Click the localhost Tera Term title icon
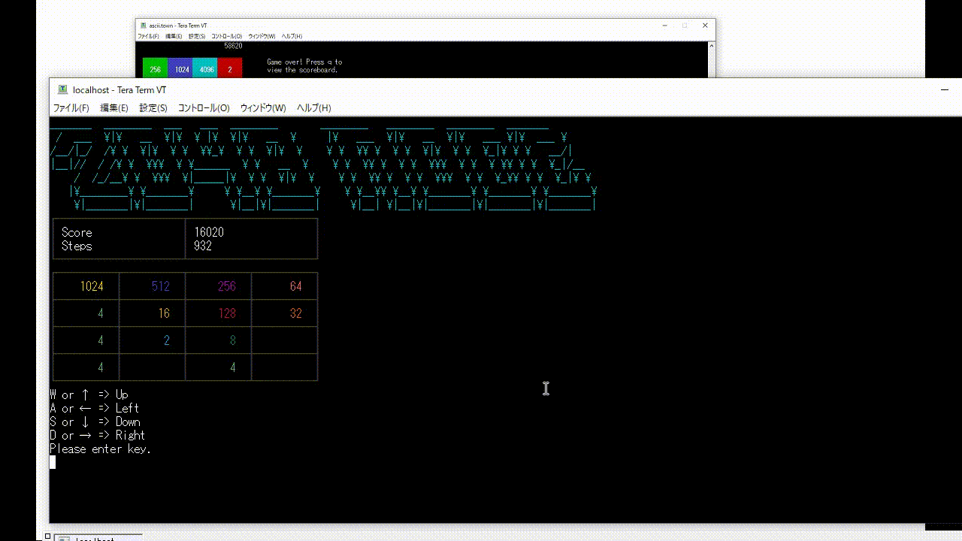This screenshot has height=541, width=962. pyautogui.click(x=62, y=90)
